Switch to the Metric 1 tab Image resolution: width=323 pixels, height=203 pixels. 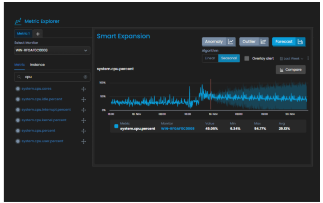tap(23, 34)
